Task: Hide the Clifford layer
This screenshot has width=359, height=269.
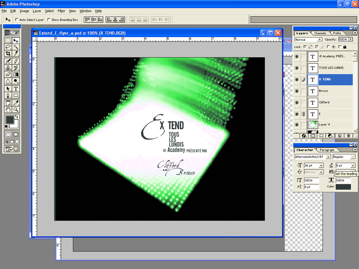Action: pyautogui.click(x=297, y=103)
